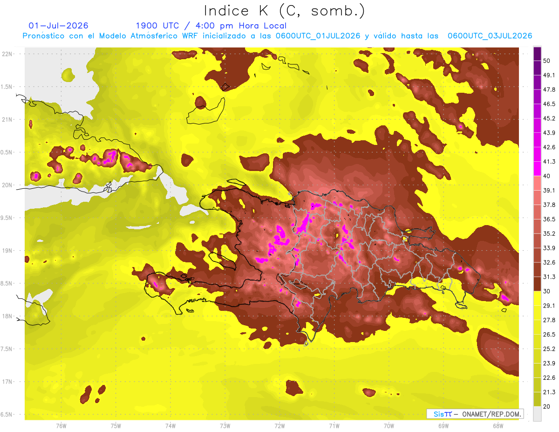559x432 pixels.
Task: Click the '21N' latitude label
Action: (x=7, y=119)
